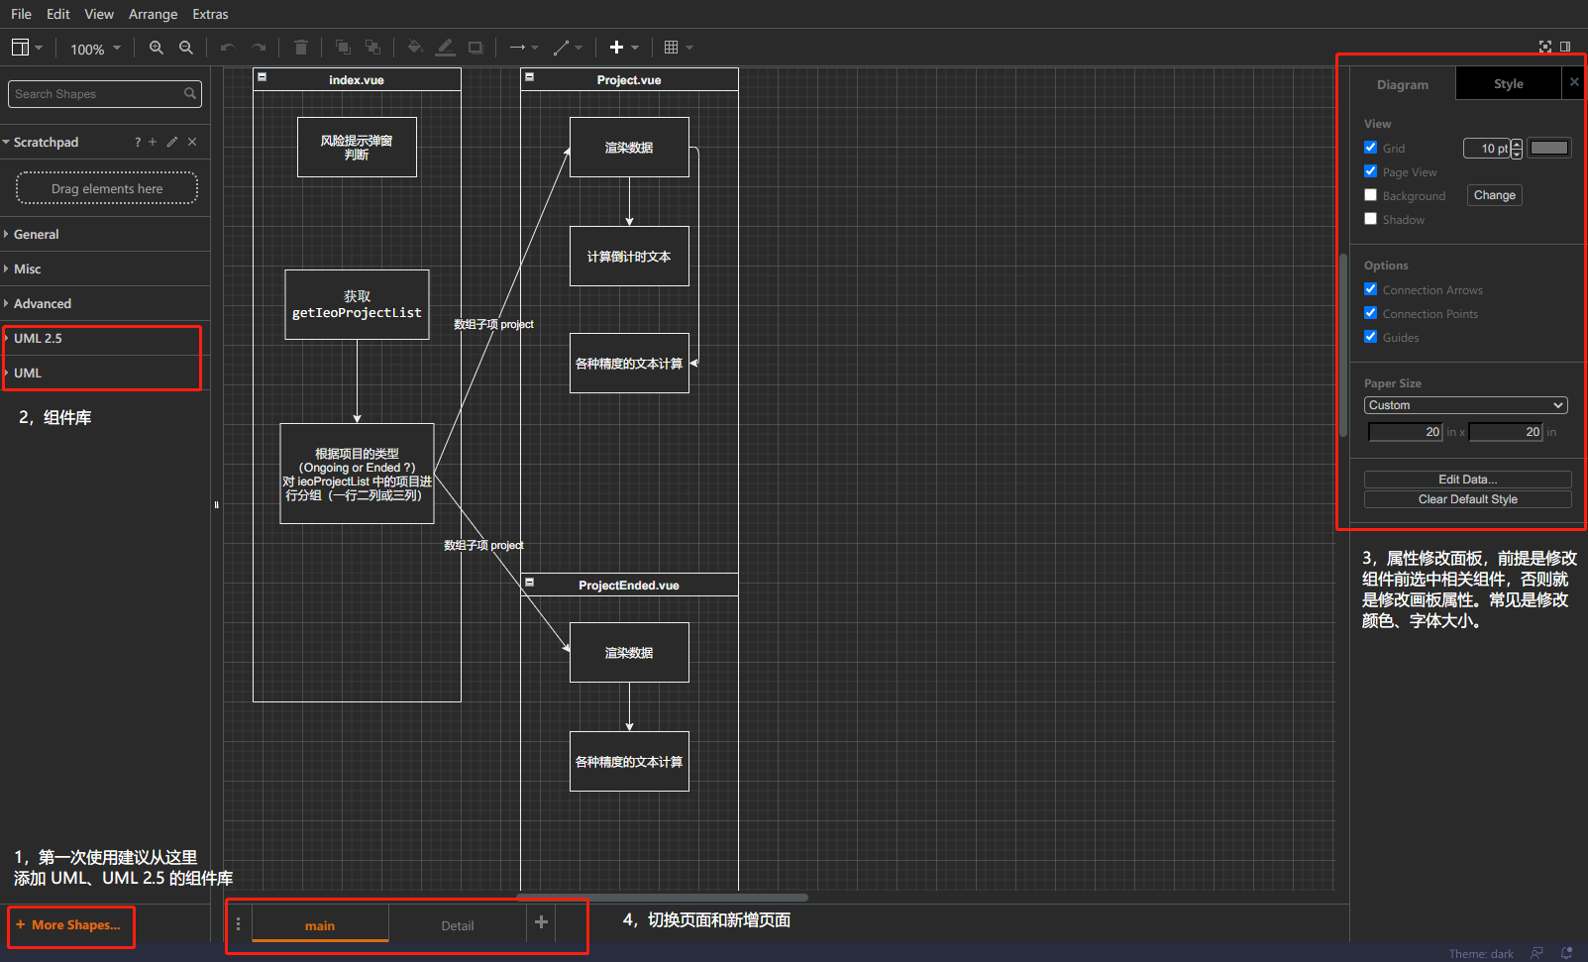The image size is (1588, 962).
Task: Click the pages menu dots icon
Action: point(238,923)
